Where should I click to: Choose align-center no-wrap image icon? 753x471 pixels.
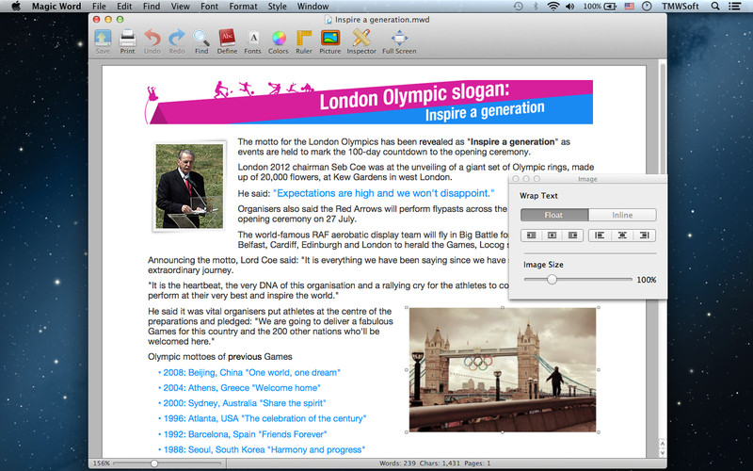click(622, 235)
